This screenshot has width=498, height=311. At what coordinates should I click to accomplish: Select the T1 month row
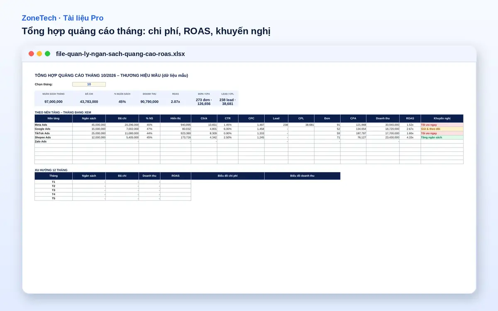54,182
